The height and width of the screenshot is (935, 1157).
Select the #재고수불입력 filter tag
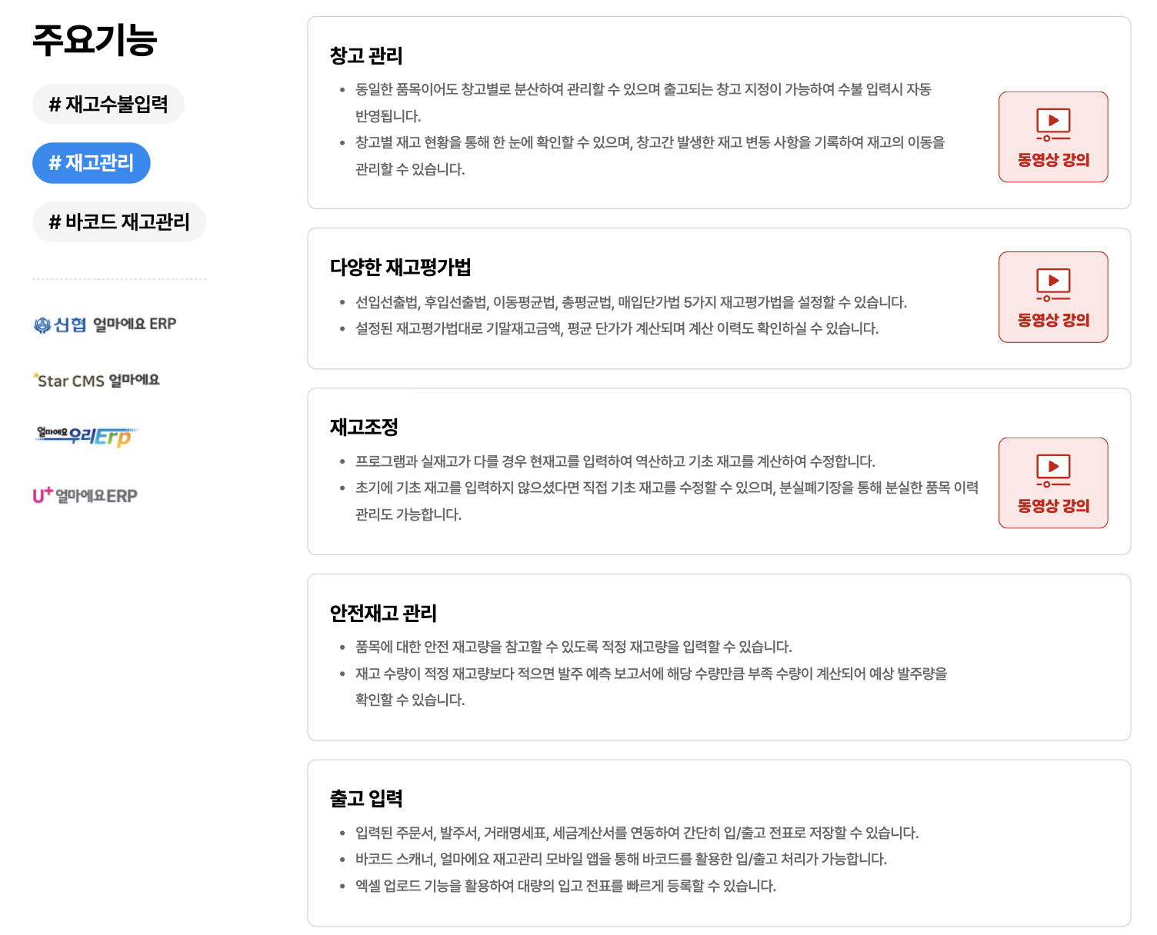point(108,104)
